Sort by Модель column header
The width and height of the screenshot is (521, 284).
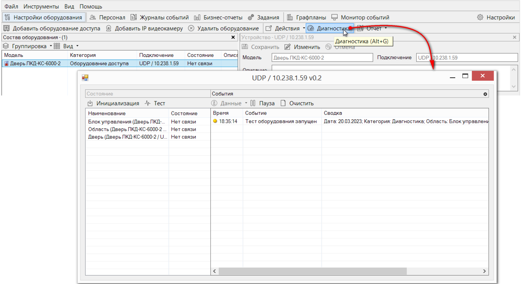[x=35, y=55]
